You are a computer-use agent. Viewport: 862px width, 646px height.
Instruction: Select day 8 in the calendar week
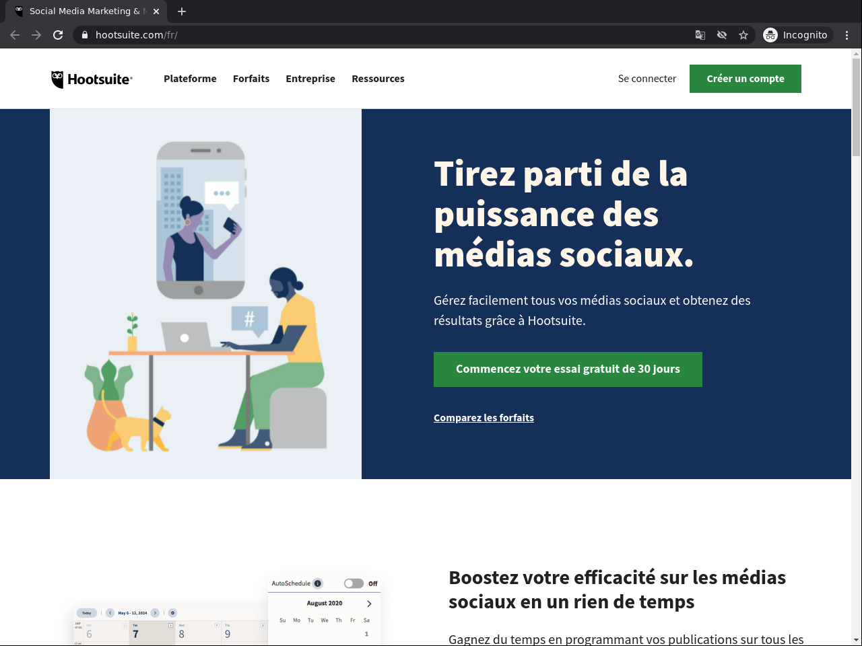pyautogui.click(x=181, y=634)
